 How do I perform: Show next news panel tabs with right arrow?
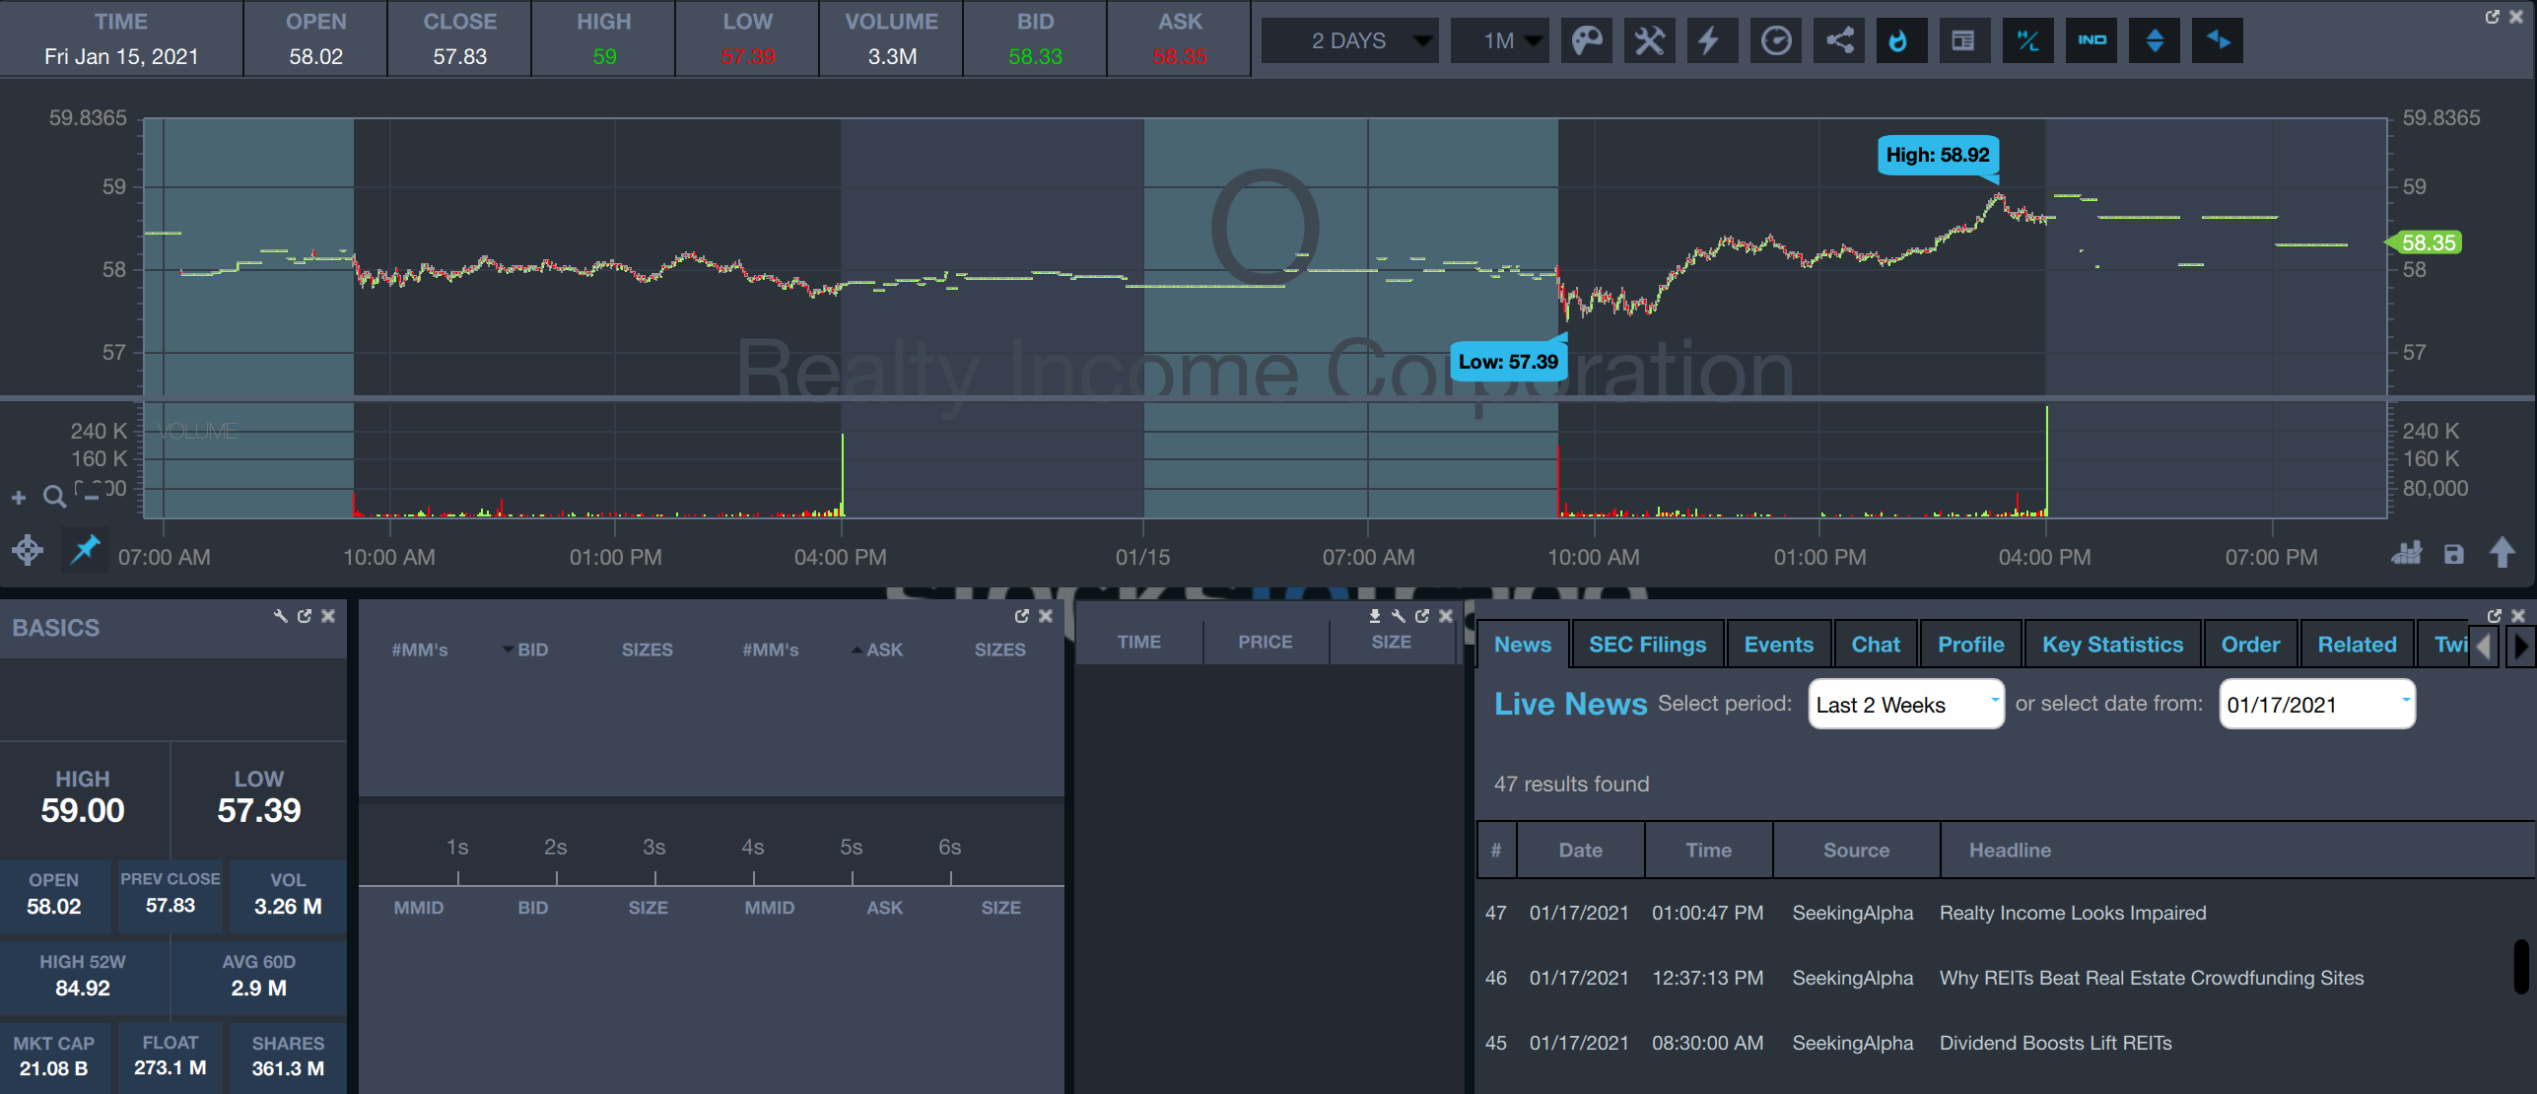pyautogui.click(x=2522, y=647)
